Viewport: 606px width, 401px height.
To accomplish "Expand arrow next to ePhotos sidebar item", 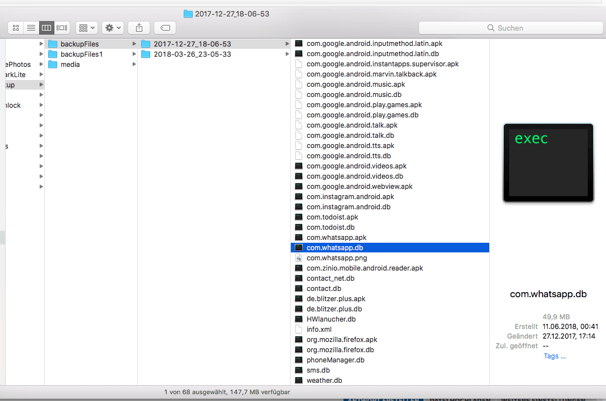I will click(41, 64).
